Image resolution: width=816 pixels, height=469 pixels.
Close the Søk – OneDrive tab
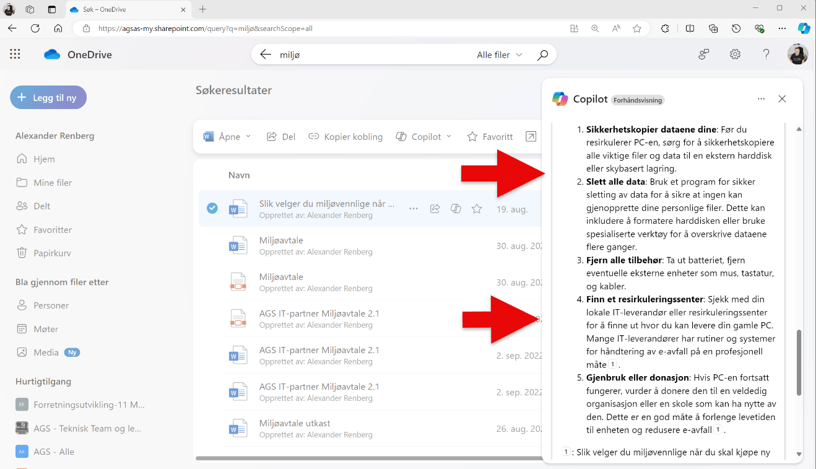click(183, 9)
